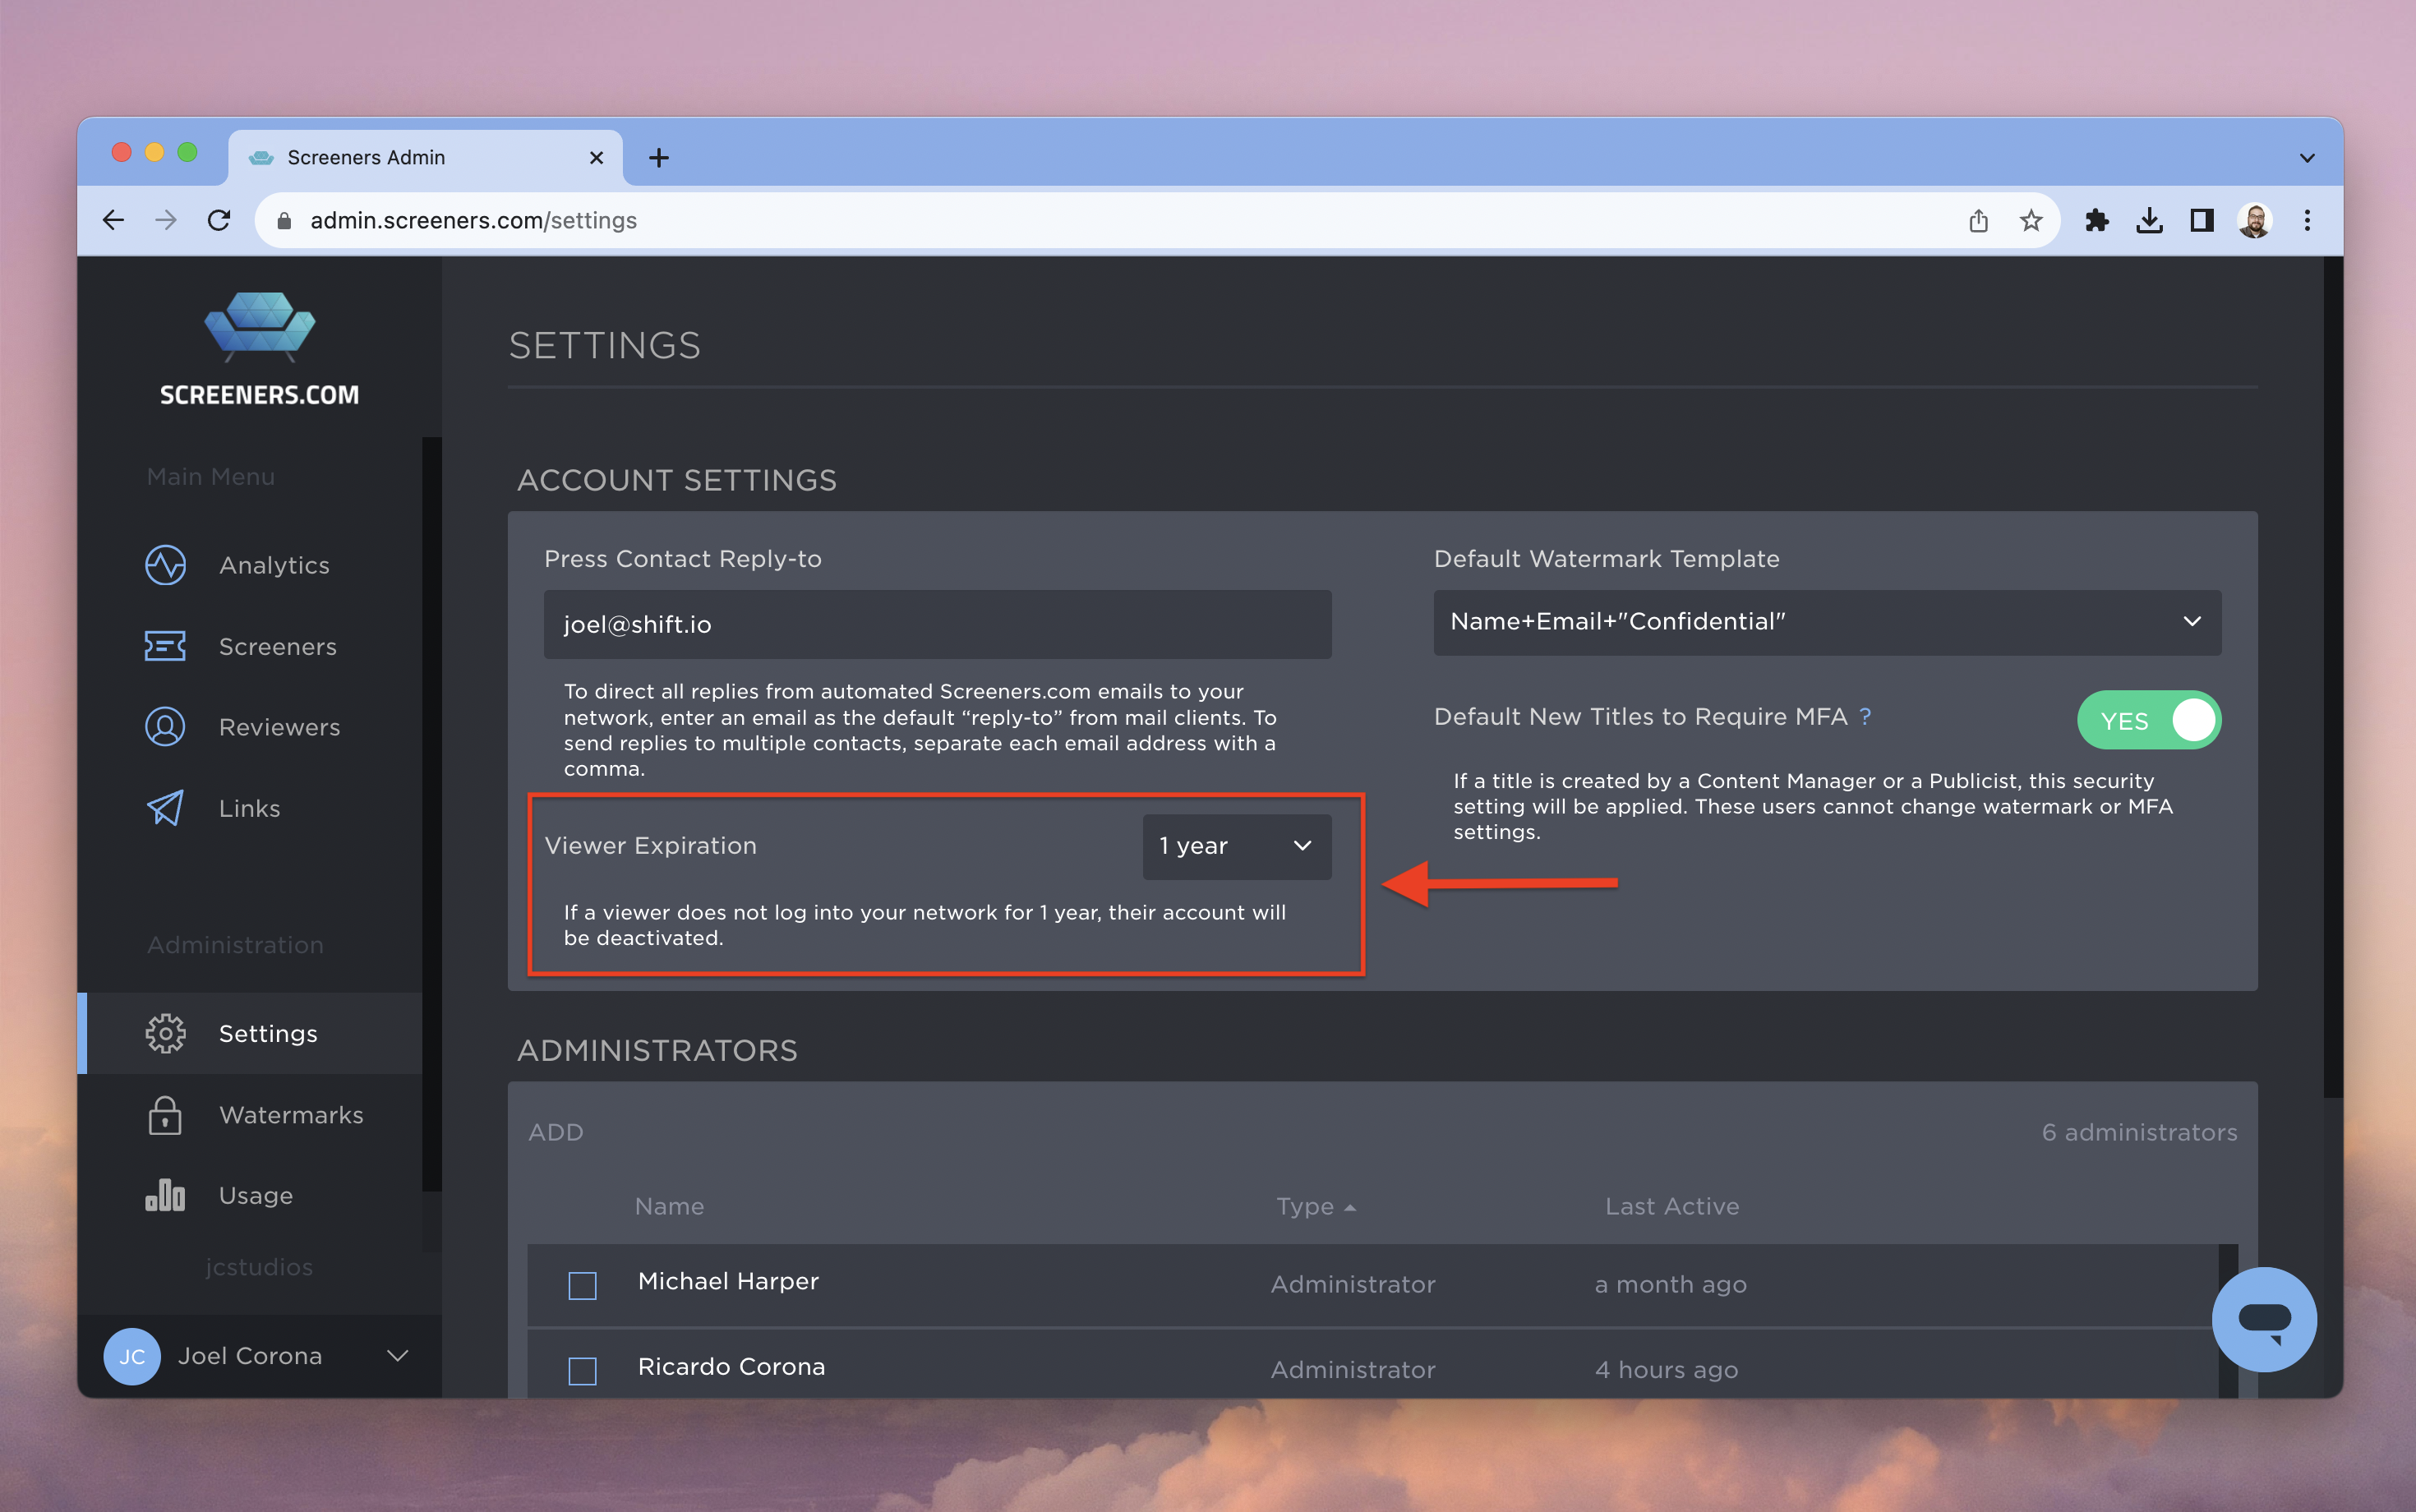
Task: Bookmark this page with star icon
Action: coord(2030,220)
